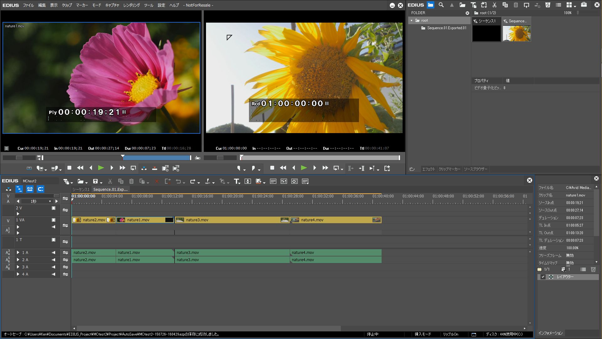Expand the 2 V track

coord(18,214)
